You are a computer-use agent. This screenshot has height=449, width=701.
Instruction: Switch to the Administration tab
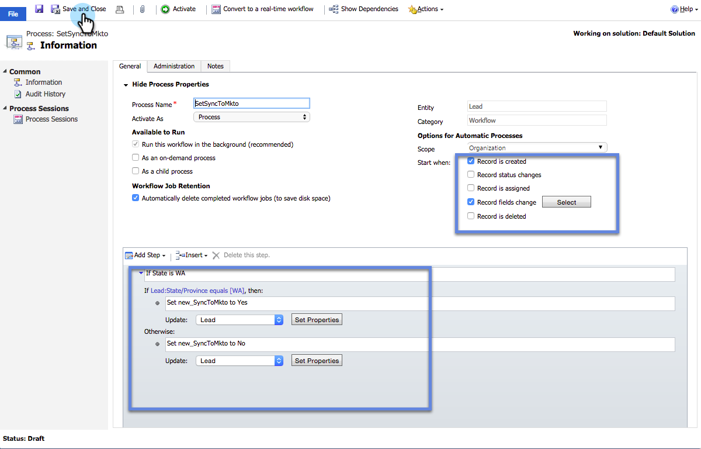[174, 66]
